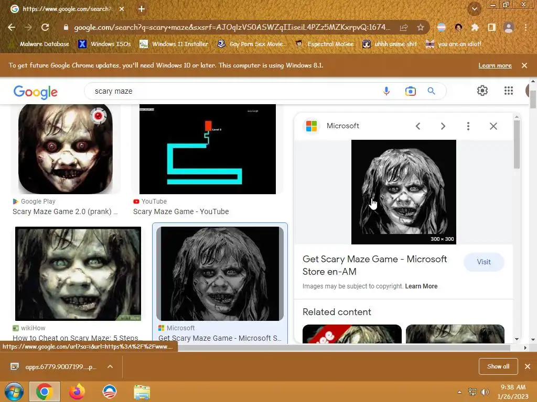
Task: Open second related content thumbnail
Action: [455, 333]
